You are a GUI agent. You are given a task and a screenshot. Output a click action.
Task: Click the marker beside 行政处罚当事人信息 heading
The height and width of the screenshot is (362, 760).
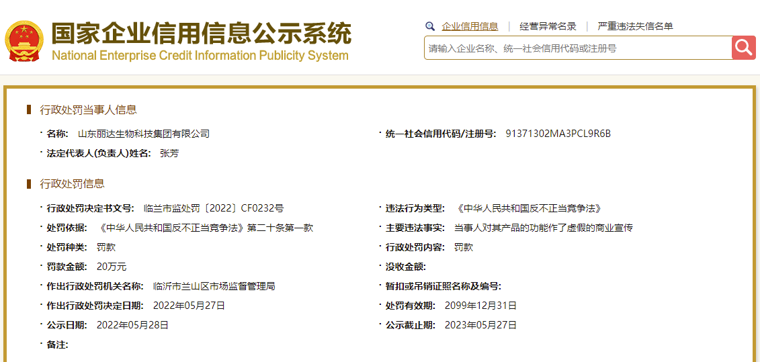(29, 110)
